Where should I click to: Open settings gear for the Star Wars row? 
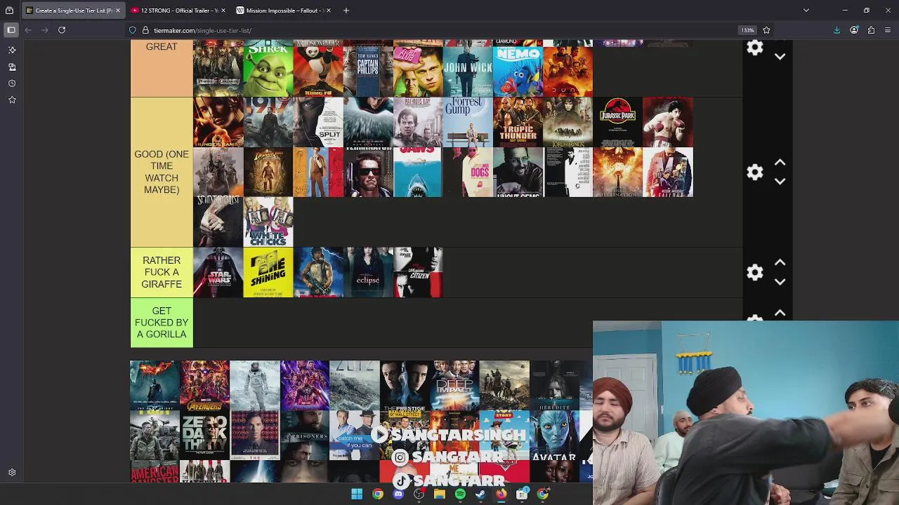click(x=755, y=272)
